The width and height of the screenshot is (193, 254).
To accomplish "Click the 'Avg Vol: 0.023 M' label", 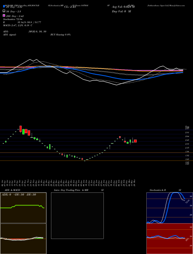I will [x=123, y=7].
